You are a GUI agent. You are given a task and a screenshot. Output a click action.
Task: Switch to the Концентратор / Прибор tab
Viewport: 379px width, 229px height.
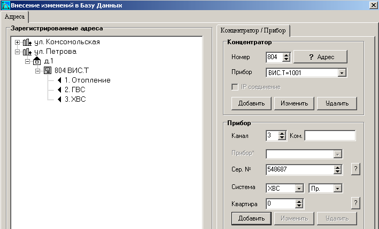[x=253, y=30]
